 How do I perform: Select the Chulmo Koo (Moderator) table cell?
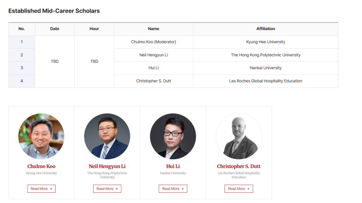(153, 42)
